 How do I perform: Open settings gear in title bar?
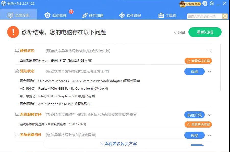point(212,3)
